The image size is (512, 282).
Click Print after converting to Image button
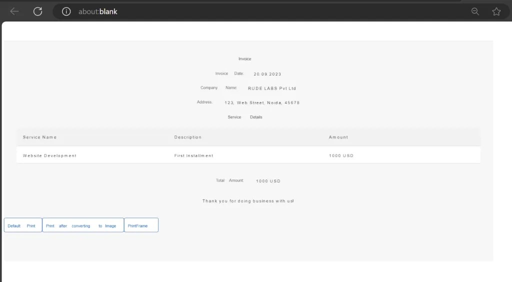[83, 225]
